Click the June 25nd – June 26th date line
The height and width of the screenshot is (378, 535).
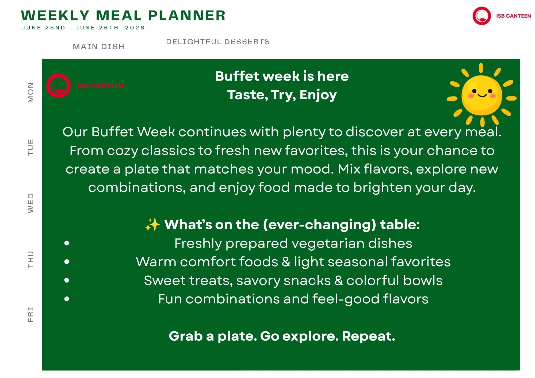(83, 28)
